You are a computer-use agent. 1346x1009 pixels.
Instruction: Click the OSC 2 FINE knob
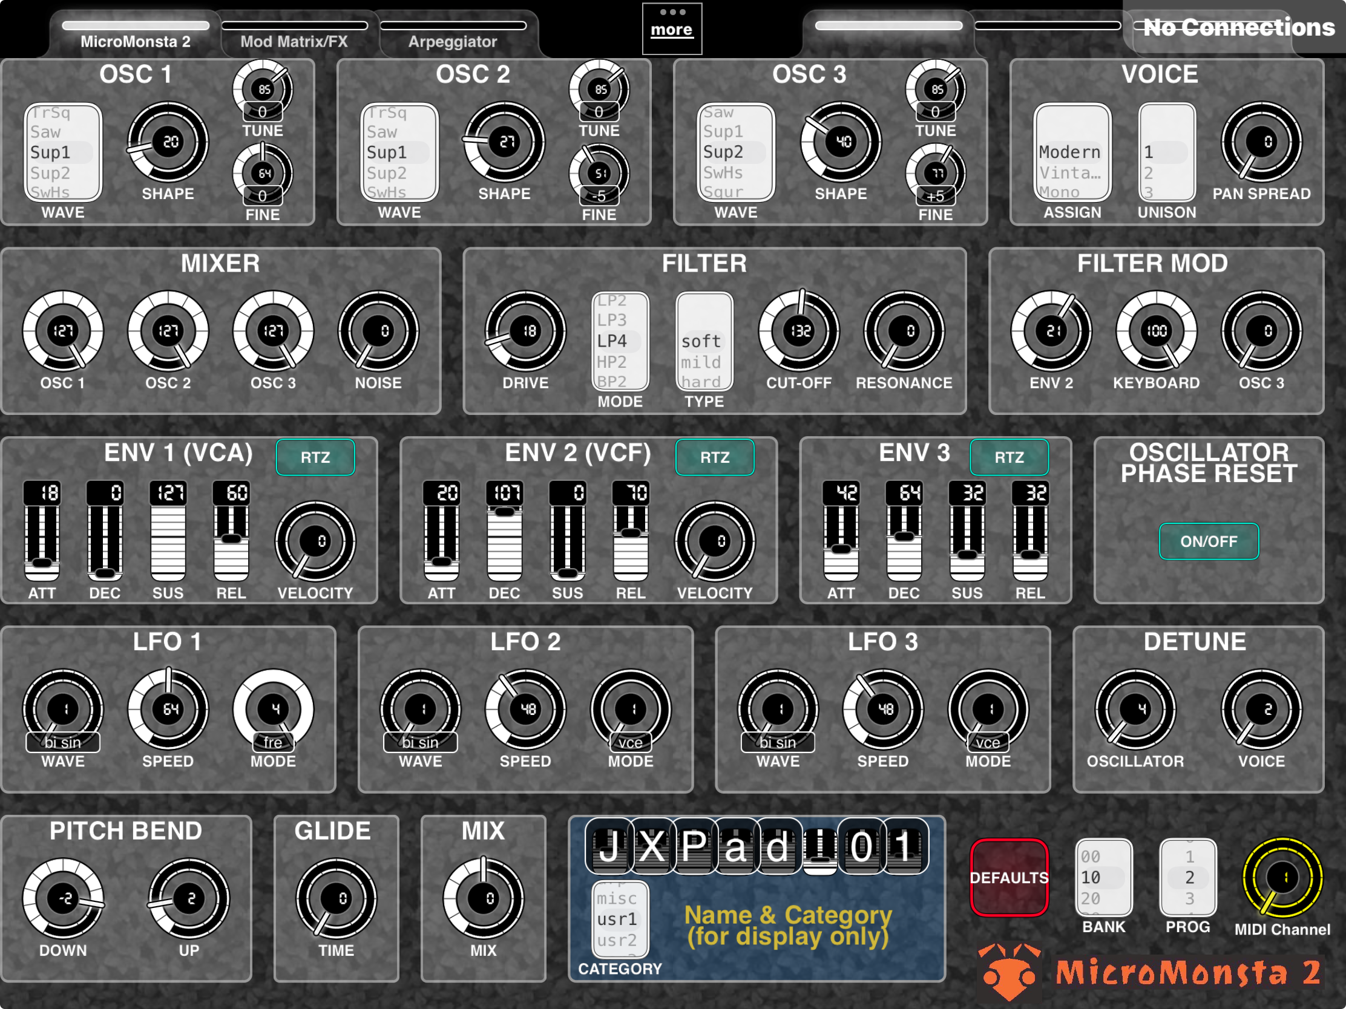click(599, 174)
